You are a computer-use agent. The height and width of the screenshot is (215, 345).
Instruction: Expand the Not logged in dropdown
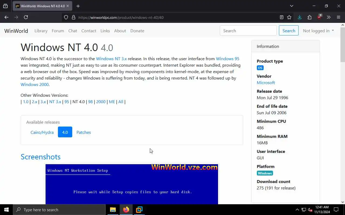click(318, 31)
